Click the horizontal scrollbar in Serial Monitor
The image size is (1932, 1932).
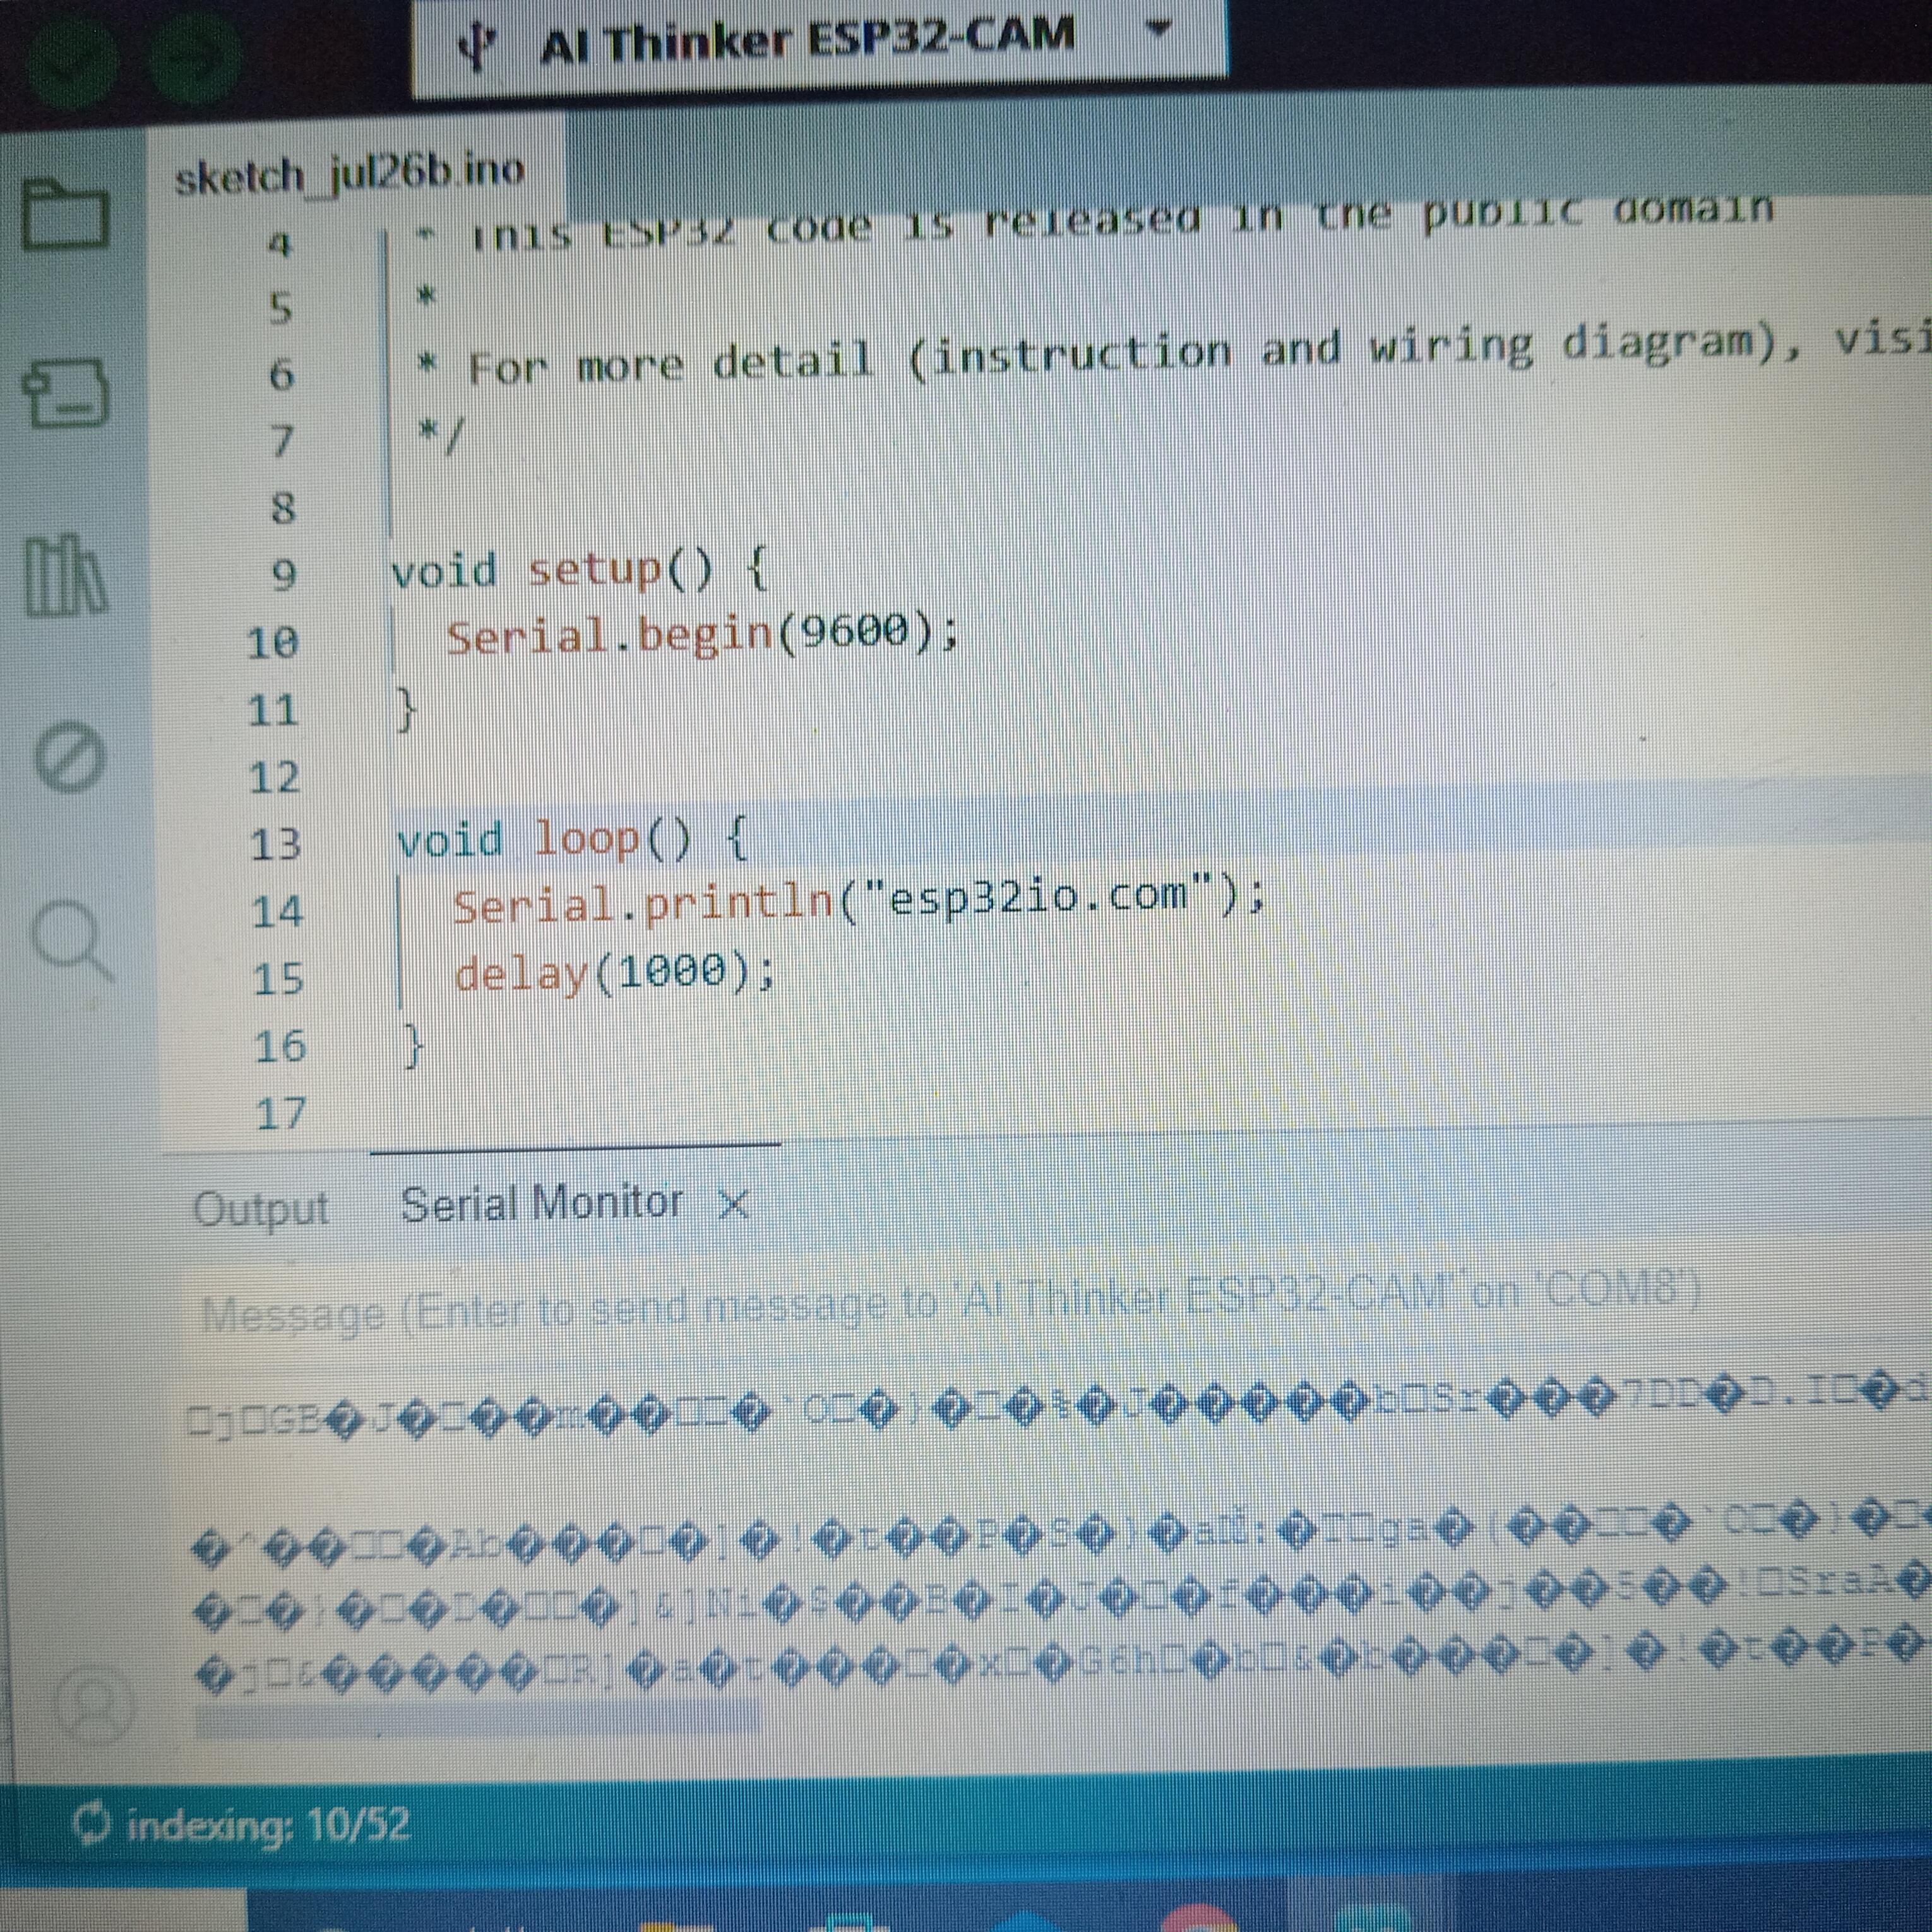(x=478, y=1720)
